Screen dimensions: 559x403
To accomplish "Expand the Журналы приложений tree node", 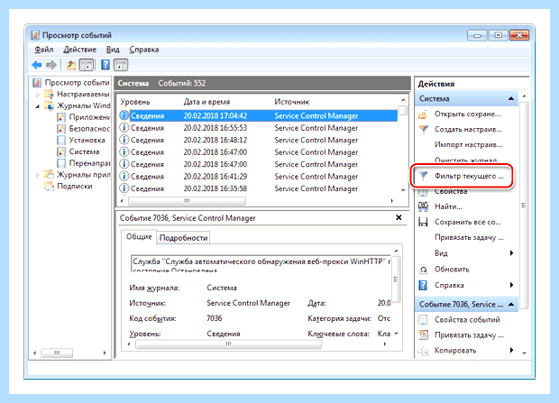I will (x=38, y=175).
